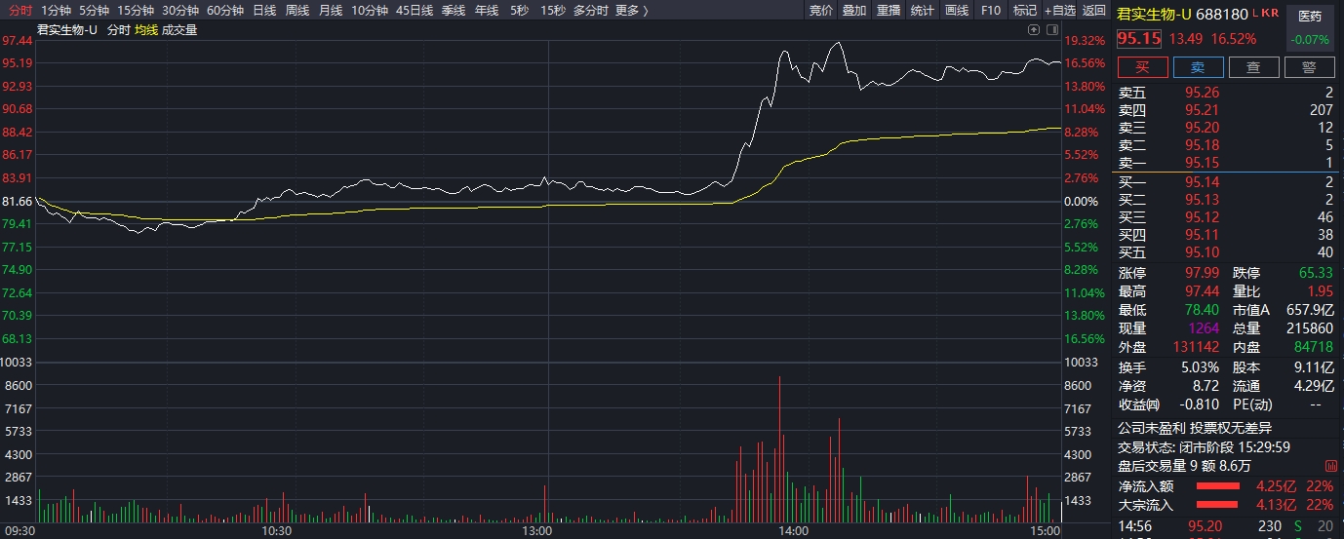This screenshot has width=1344, height=539.
Task: Click the 买三 95.12 order row
Action: coord(1226,217)
